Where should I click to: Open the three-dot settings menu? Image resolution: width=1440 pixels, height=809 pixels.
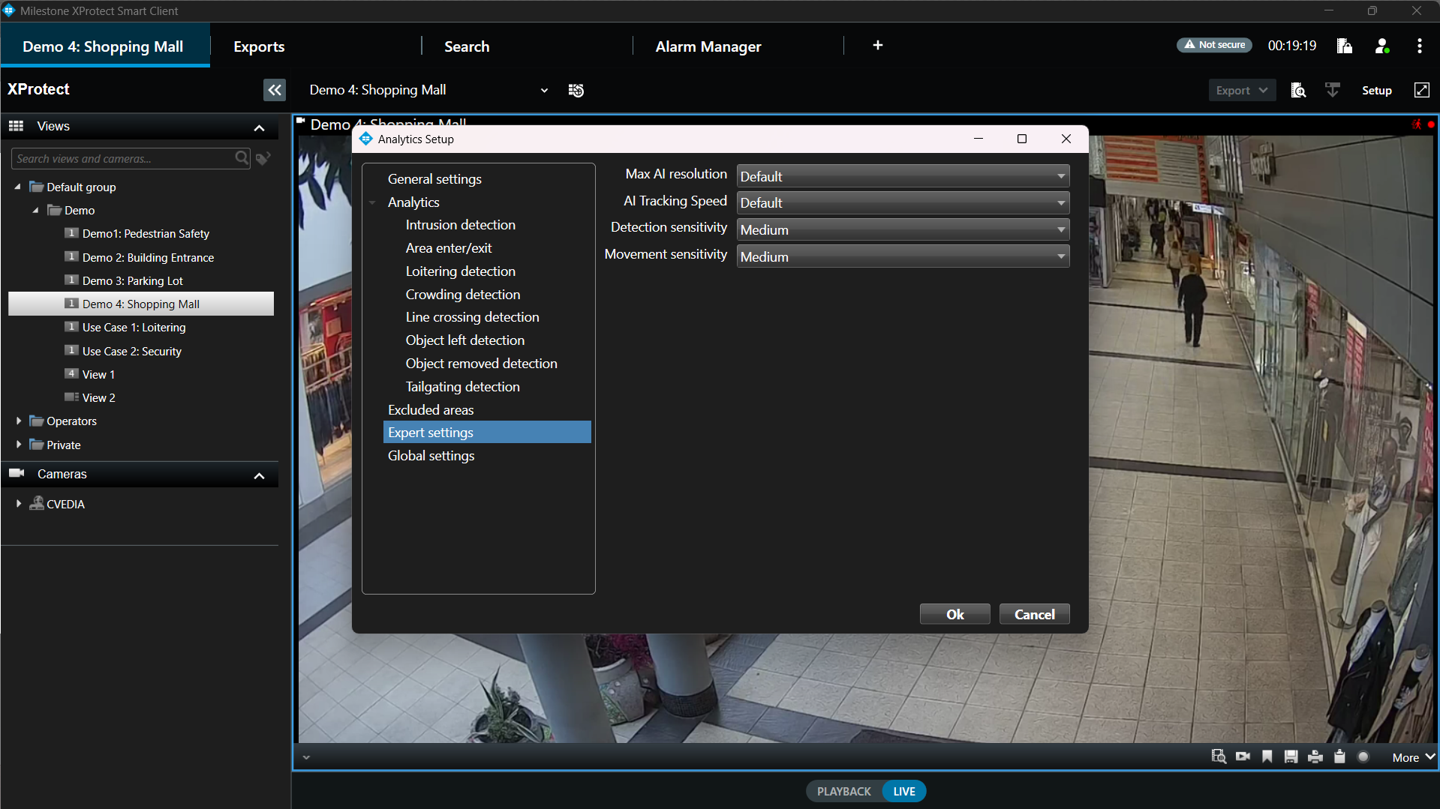click(1419, 46)
